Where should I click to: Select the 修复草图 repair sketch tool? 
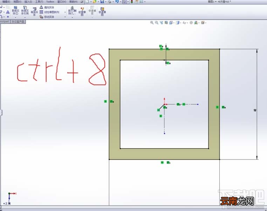click(82, 12)
